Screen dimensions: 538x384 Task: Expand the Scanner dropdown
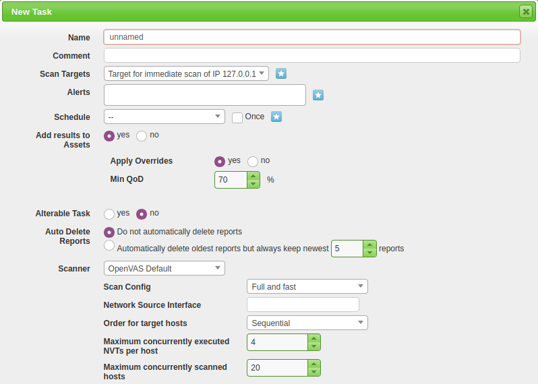tap(164, 268)
